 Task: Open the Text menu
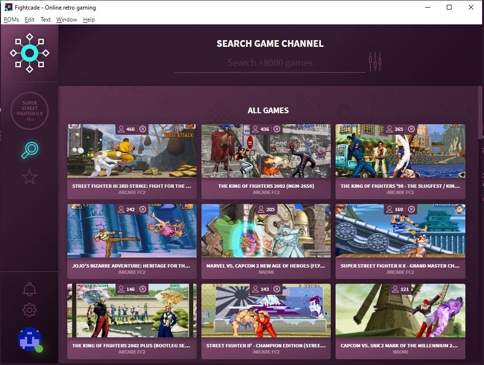click(x=45, y=20)
